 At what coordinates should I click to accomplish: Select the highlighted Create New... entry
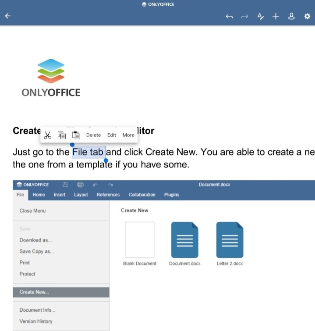[x=61, y=292]
